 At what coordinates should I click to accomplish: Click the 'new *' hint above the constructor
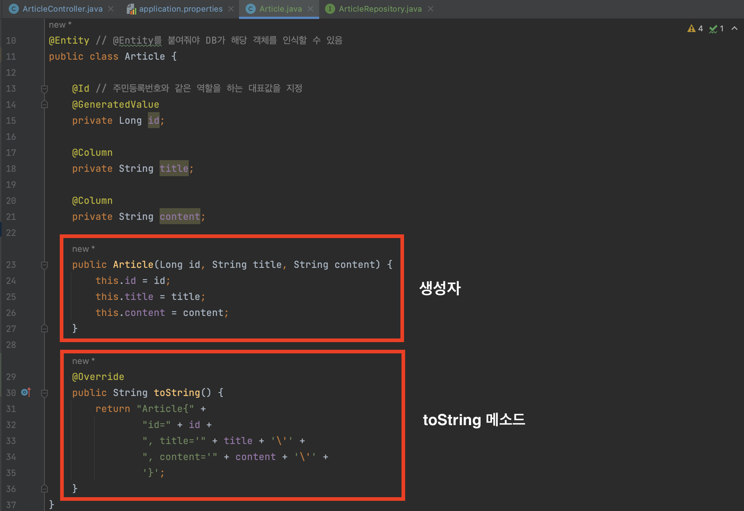click(x=83, y=249)
